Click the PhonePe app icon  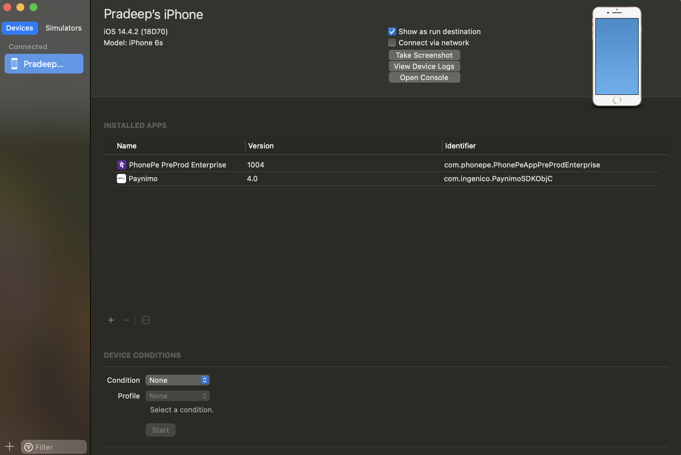coord(121,165)
